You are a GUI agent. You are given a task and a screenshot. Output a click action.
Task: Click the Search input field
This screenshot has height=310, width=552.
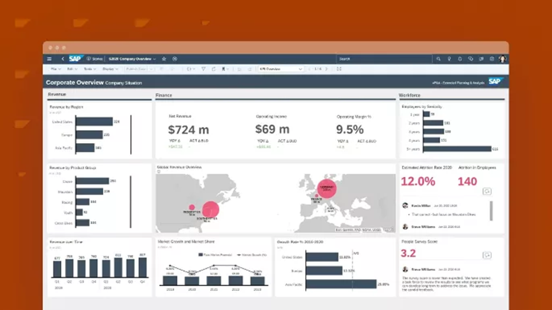click(x=384, y=59)
